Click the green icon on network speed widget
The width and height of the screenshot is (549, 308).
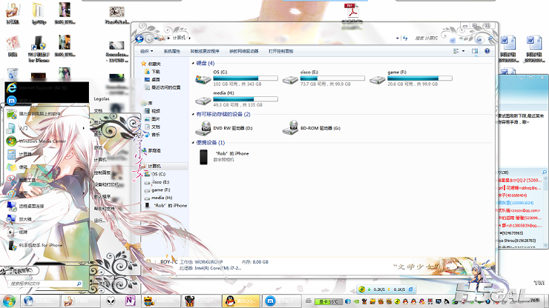click(362, 289)
